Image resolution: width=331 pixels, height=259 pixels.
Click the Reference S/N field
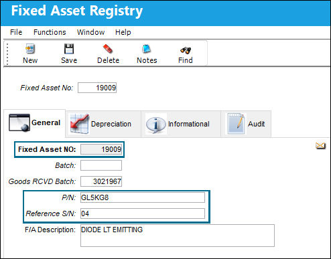pyautogui.click(x=143, y=213)
